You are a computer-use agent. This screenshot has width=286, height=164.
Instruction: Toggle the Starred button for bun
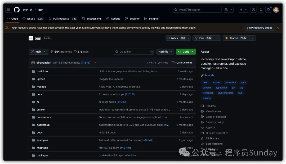235,38
